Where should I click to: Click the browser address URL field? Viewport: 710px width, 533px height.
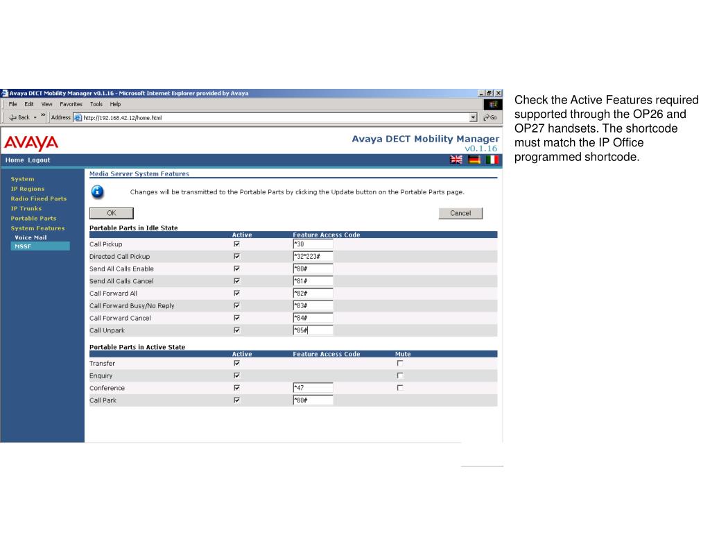275,117
